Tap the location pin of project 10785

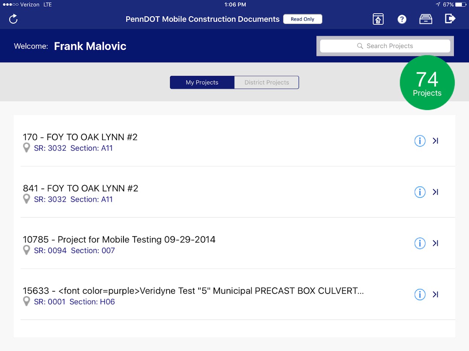pyautogui.click(x=26, y=250)
